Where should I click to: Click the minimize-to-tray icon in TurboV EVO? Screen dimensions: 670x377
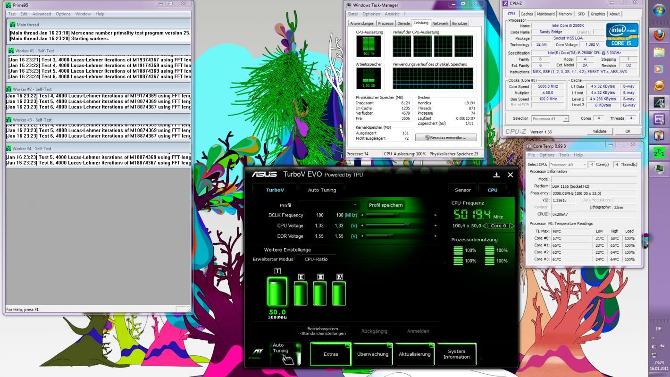tap(496, 175)
